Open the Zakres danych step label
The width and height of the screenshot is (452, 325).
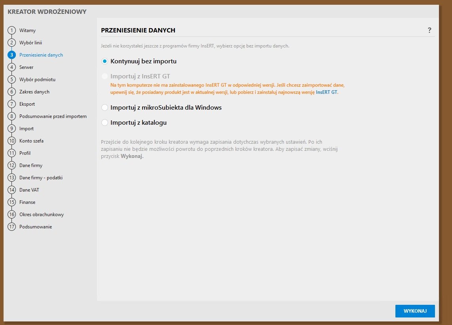pos(34,92)
